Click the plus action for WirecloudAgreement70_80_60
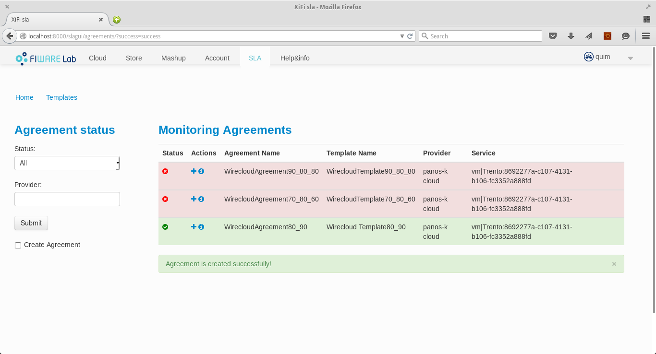 [194, 199]
